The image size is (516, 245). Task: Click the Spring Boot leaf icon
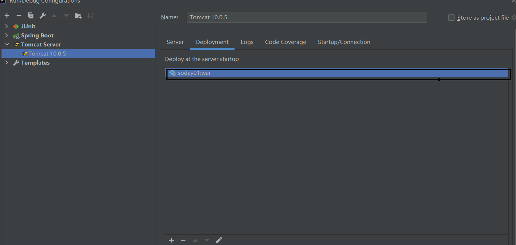[x=16, y=36]
